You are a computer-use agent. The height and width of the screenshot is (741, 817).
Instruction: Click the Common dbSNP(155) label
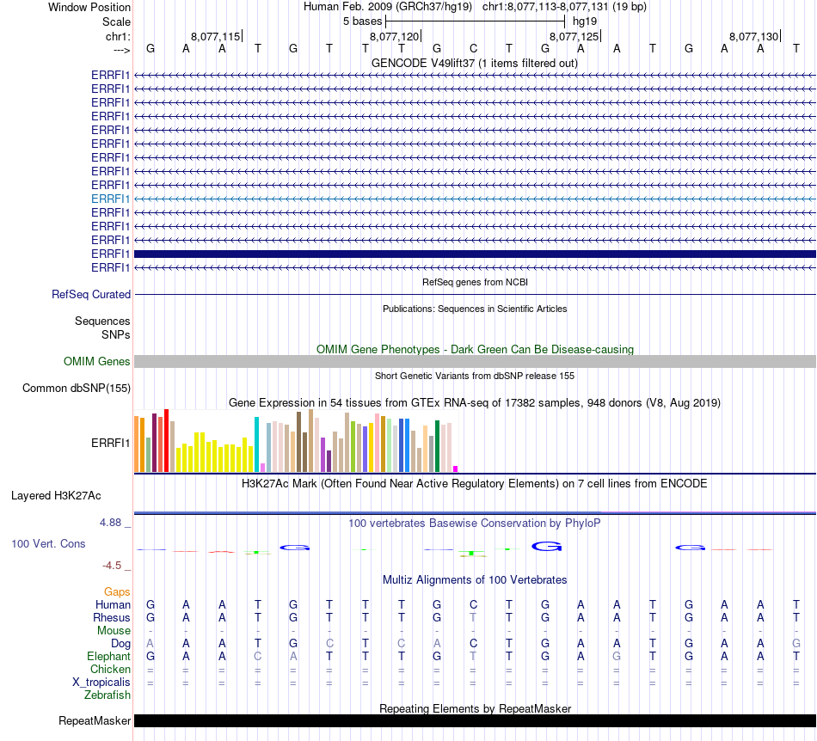pos(76,388)
